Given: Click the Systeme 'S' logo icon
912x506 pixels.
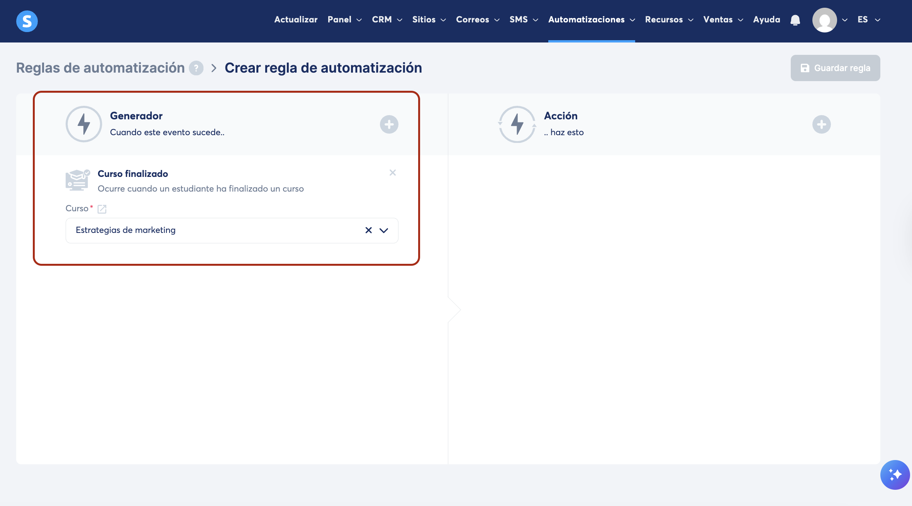Looking at the screenshot, I should tap(27, 21).
